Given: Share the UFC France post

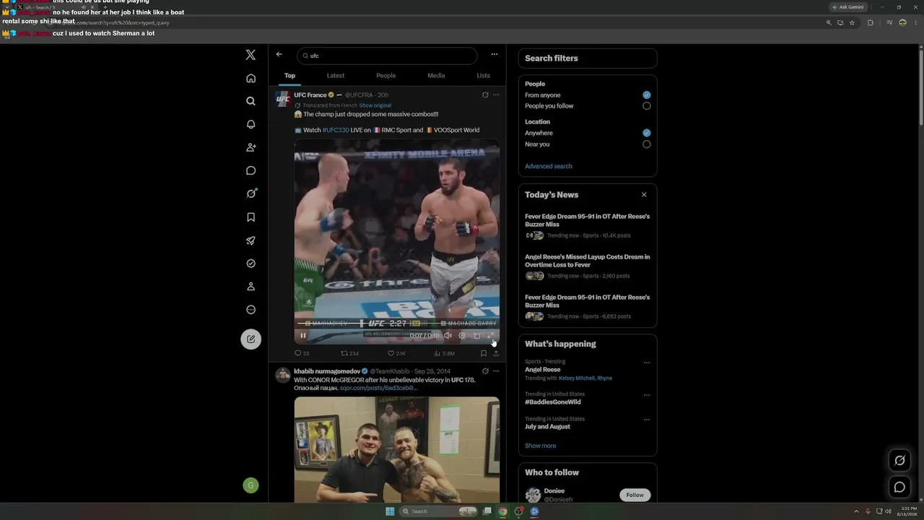Looking at the screenshot, I should tap(496, 353).
